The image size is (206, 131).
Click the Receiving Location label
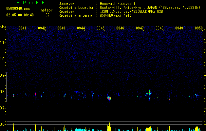[x=76, y=8]
